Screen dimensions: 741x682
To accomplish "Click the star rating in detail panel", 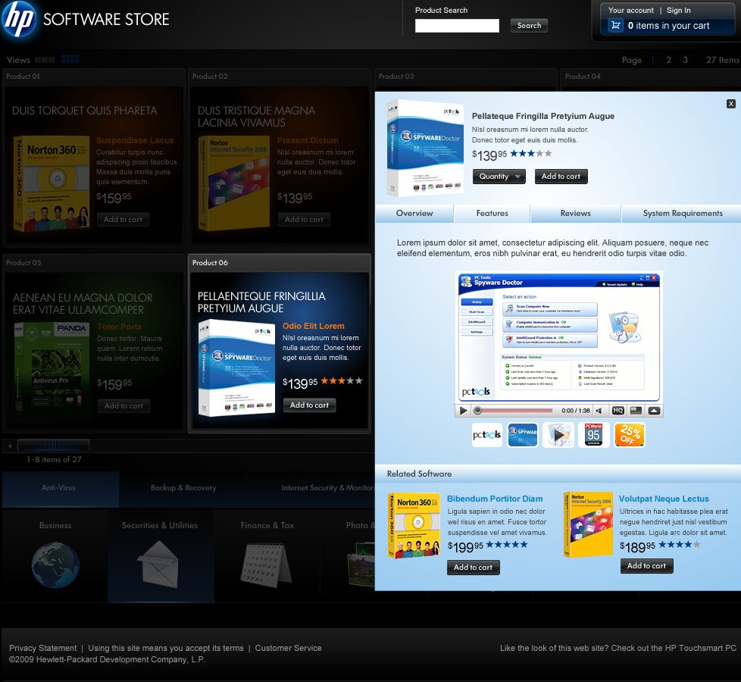I will [530, 153].
